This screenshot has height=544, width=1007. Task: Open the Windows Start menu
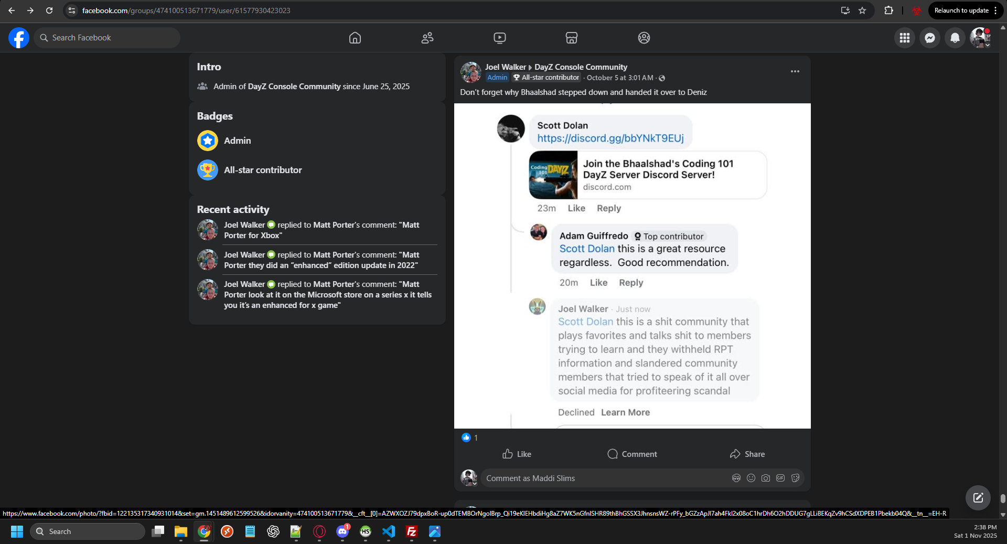pyautogui.click(x=17, y=531)
